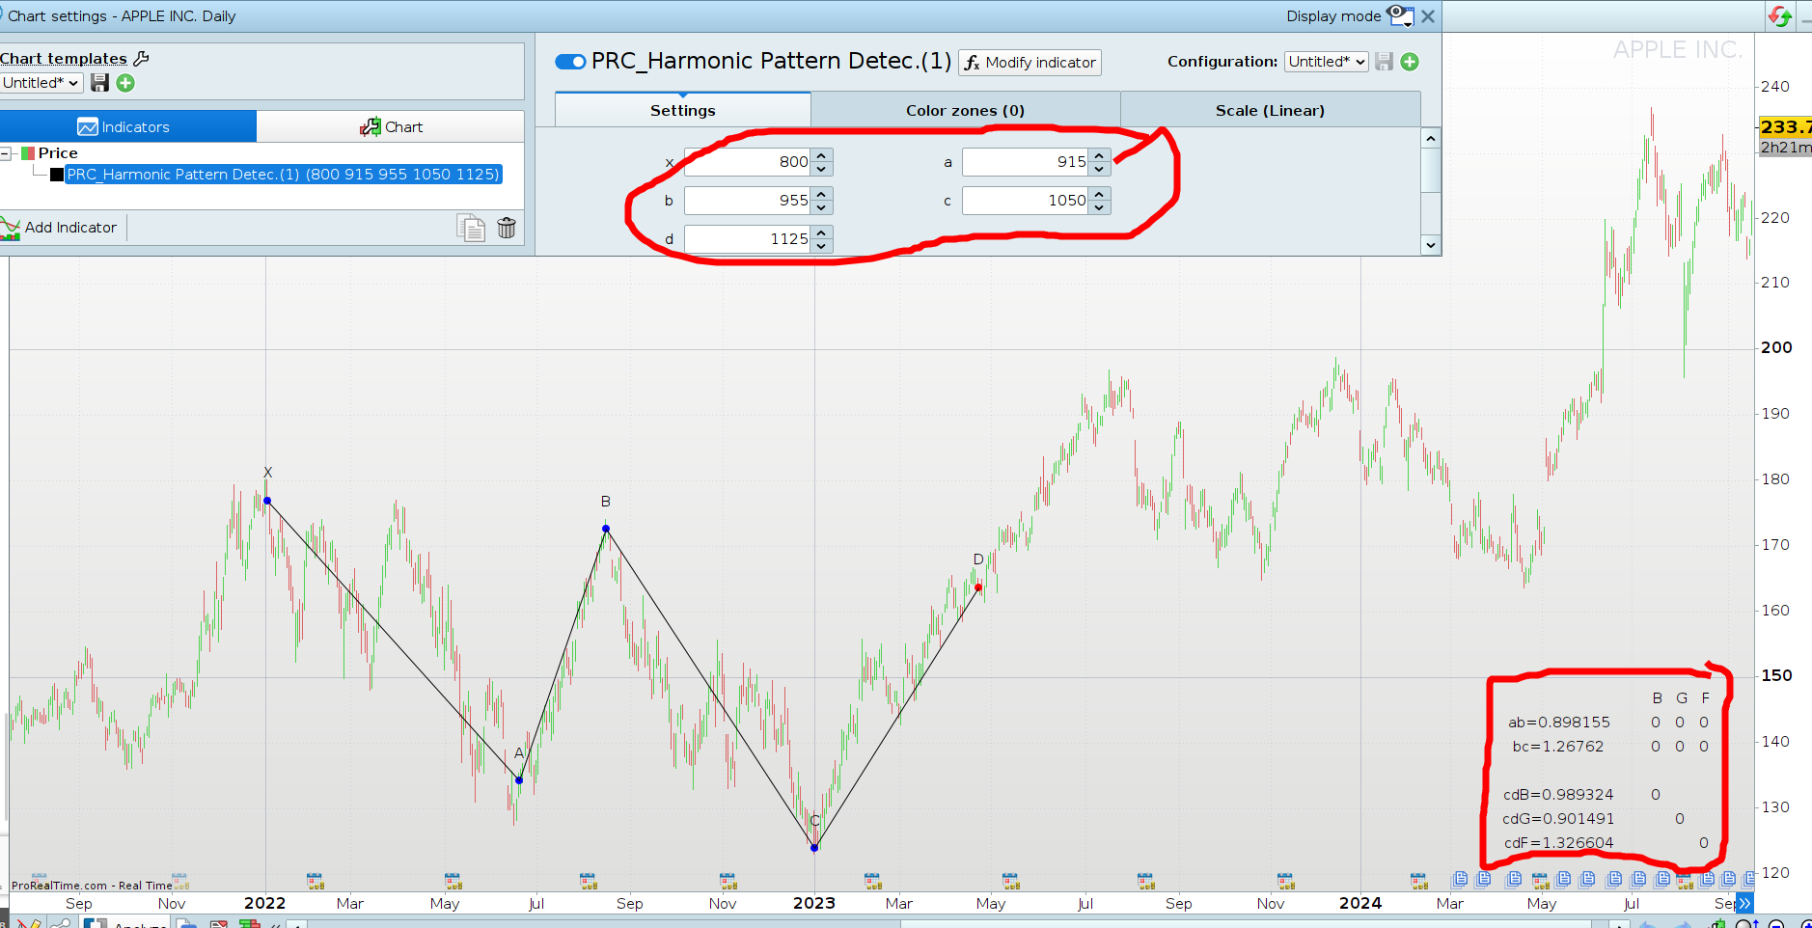Click the cdF=1.326604 ratio text
This screenshot has width=1812, height=928.
(1558, 843)
